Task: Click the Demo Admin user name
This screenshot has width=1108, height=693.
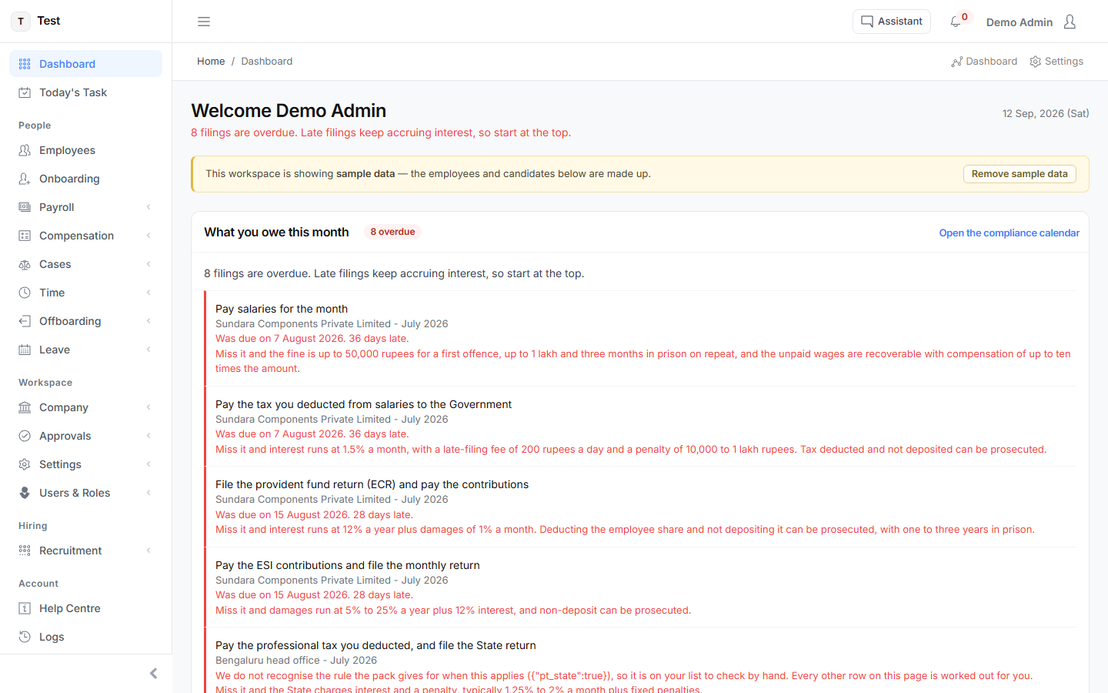Action: (1020, 22)
